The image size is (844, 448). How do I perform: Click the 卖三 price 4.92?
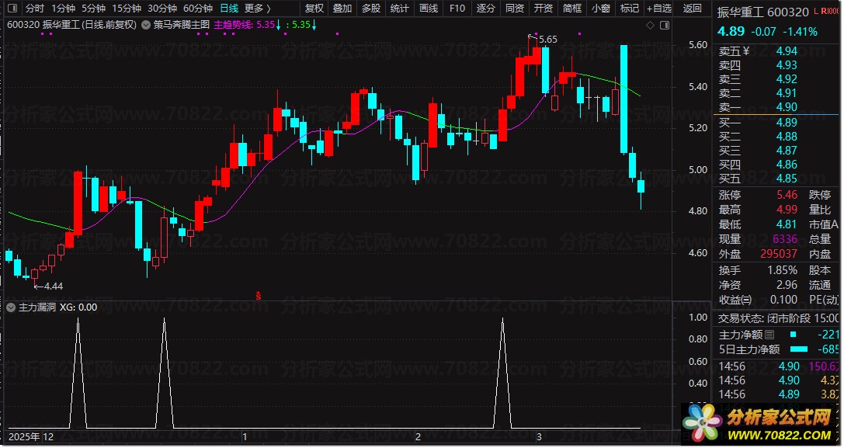[787, 79]
